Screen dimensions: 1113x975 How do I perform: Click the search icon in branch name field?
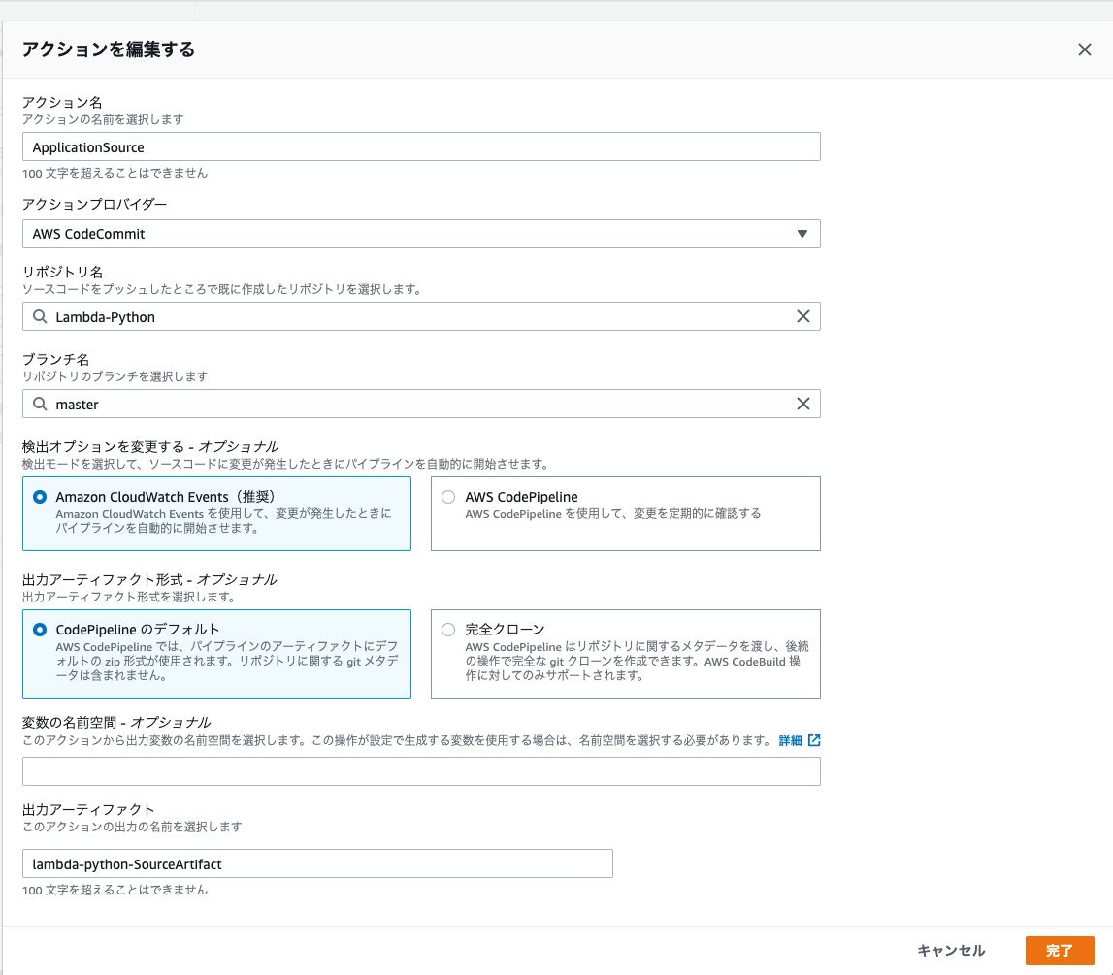pyautogui.click(x=40, y=404)
